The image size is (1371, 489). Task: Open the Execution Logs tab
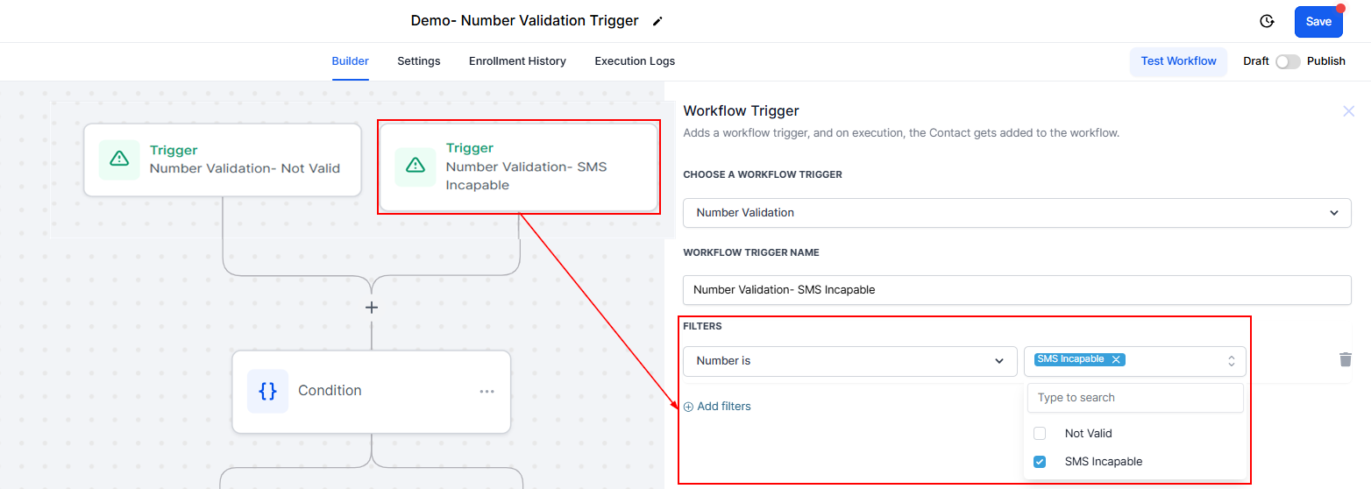point(635,61)
